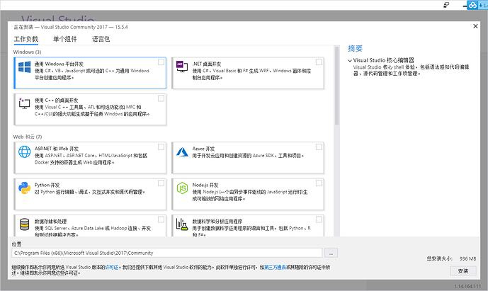Click the 安装 install button
Image resolution: width=488 pixels, height=291 pixels.
pyautogui.click(x=463, y=270)
